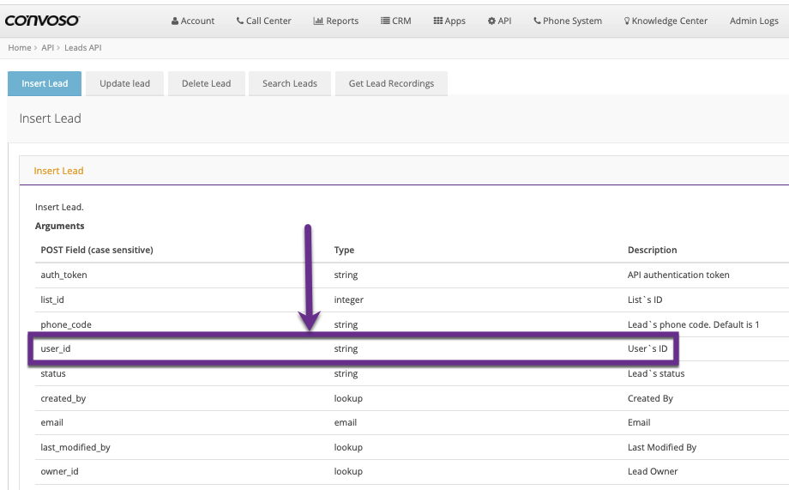This screenshot has width=789, height=490.
Task: Click the Phone System handset icon
Action: click(537, 21)
